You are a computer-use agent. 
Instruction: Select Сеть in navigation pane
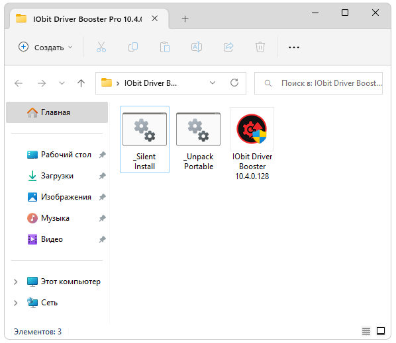tap(42, 303)
